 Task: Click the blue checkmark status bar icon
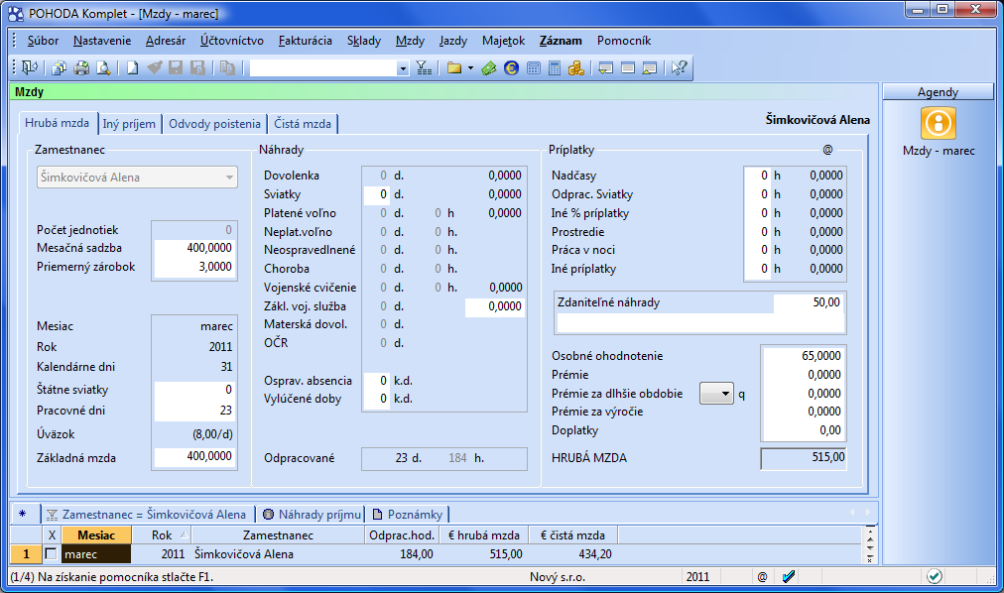click(x=789, y=576)
